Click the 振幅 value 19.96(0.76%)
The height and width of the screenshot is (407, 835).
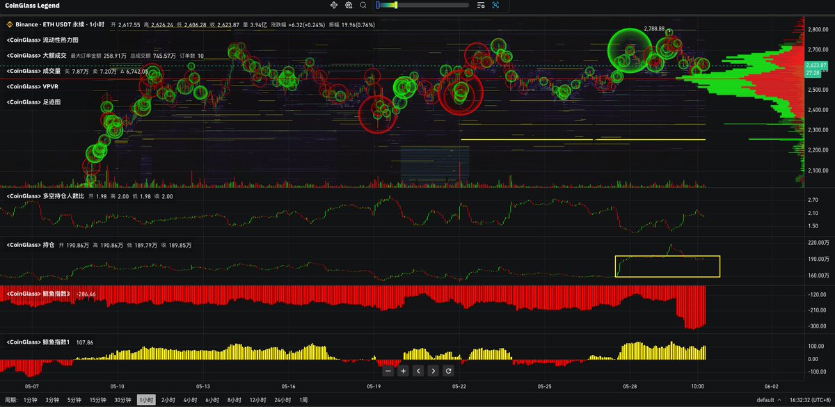(358, 24)
